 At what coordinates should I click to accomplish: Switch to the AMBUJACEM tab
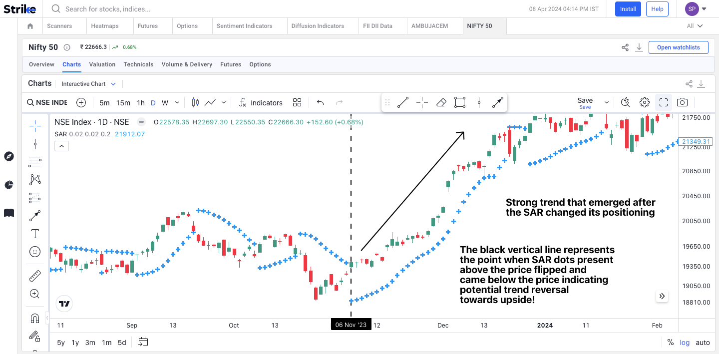pyautogui.click(x=429, y=26)
